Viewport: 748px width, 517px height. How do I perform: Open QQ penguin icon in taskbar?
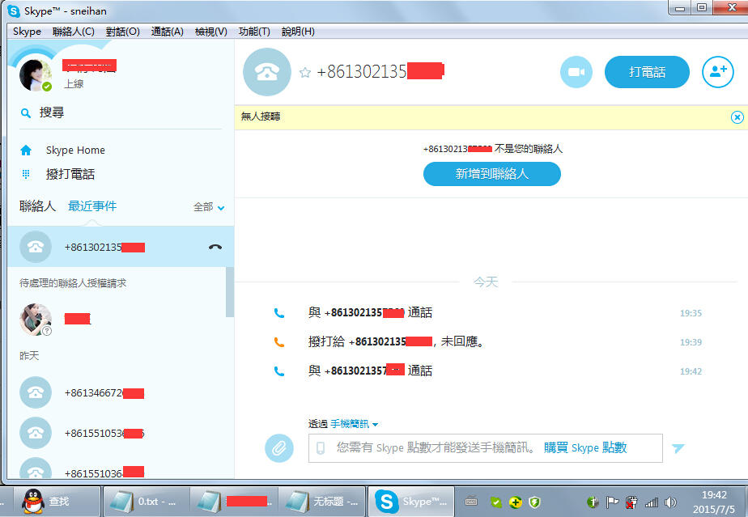[33, 502]
